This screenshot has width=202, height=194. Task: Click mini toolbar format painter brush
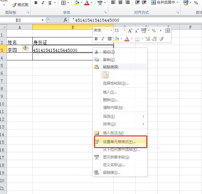(161, 39)
